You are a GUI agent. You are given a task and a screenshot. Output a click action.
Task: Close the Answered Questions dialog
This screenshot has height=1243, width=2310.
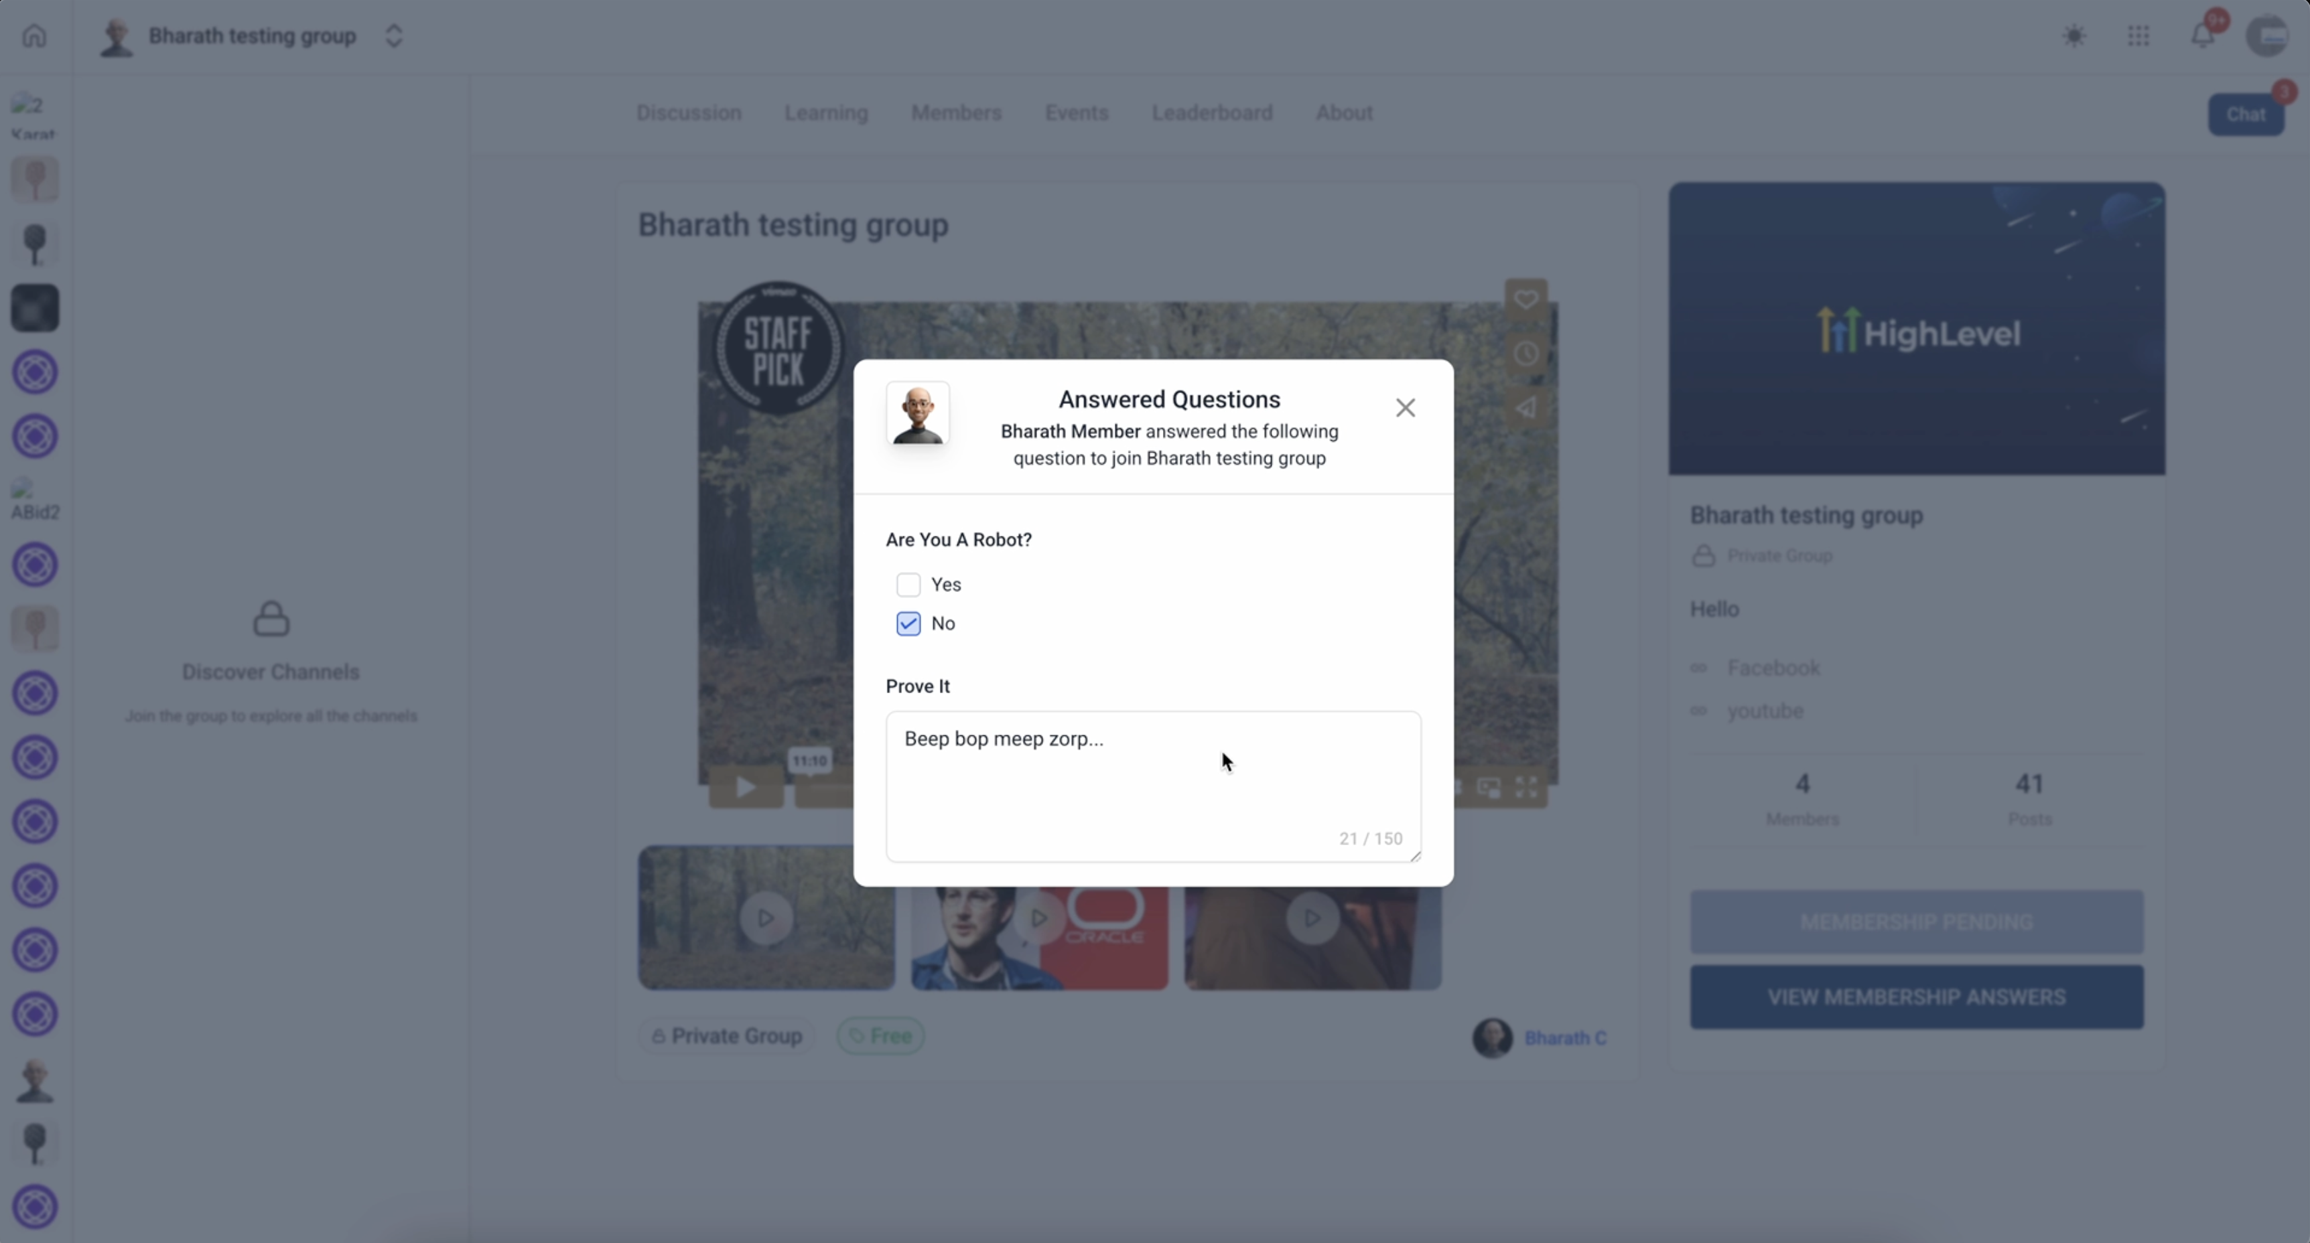point(1405,408)
